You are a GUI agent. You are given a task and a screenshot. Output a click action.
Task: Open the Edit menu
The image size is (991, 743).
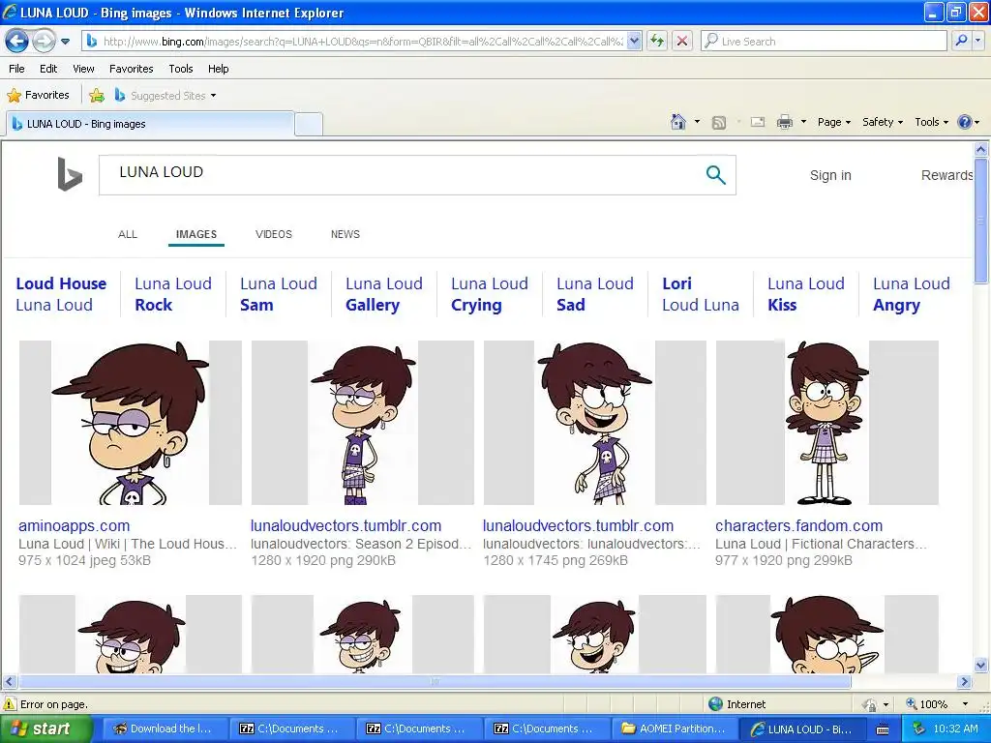[x=48, y=69]
